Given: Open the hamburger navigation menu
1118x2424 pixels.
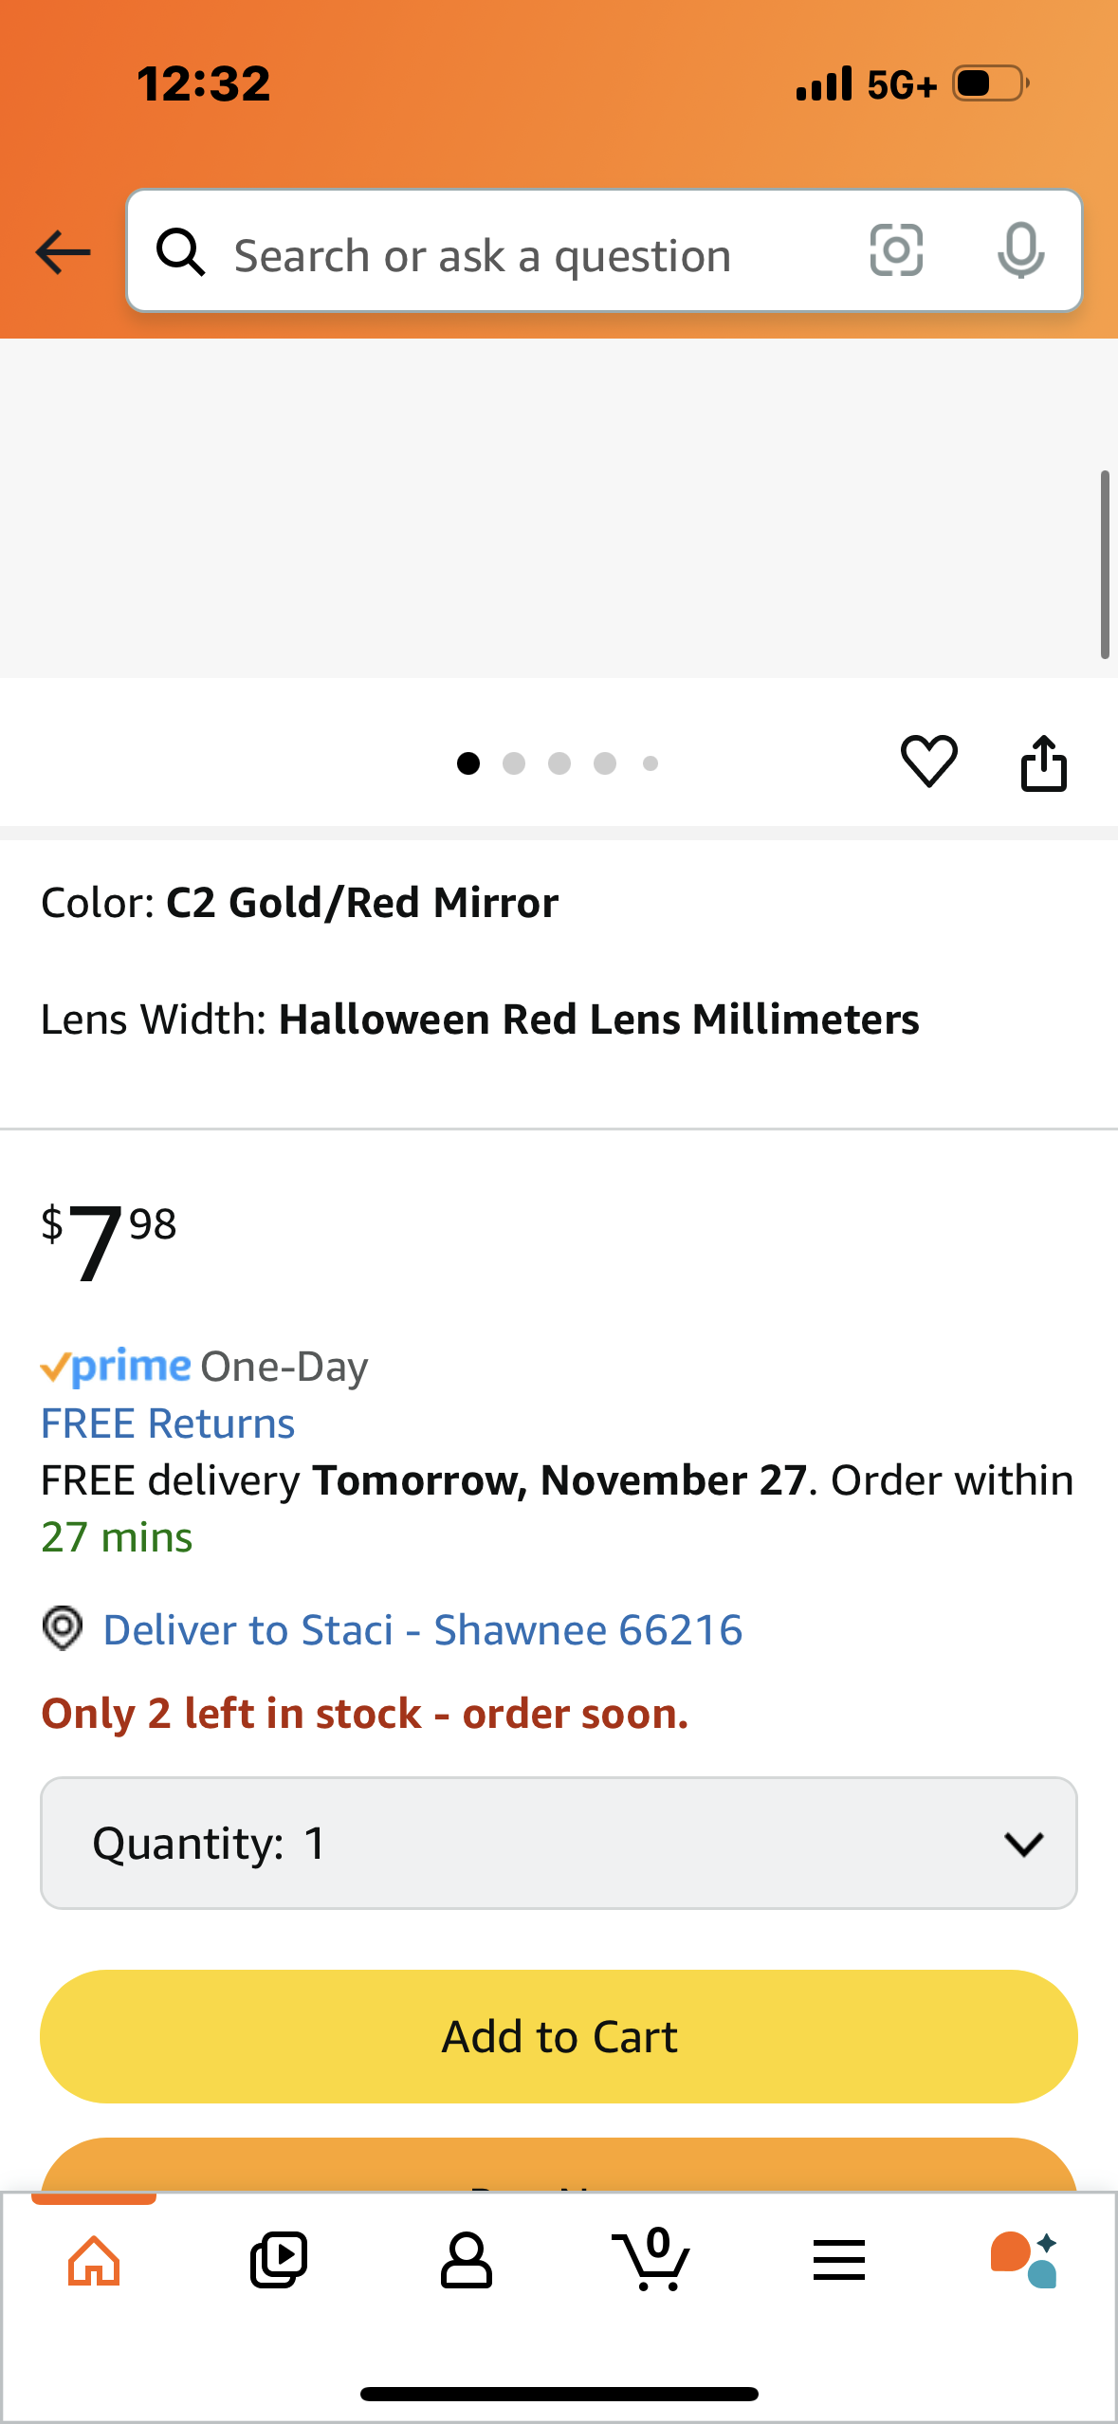Looking at the screenshot, I should [x=838, y=2258].
